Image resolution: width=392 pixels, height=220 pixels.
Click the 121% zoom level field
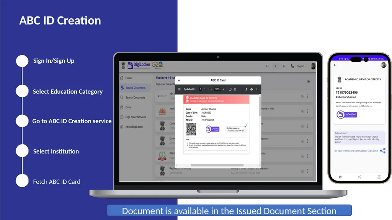217,89
